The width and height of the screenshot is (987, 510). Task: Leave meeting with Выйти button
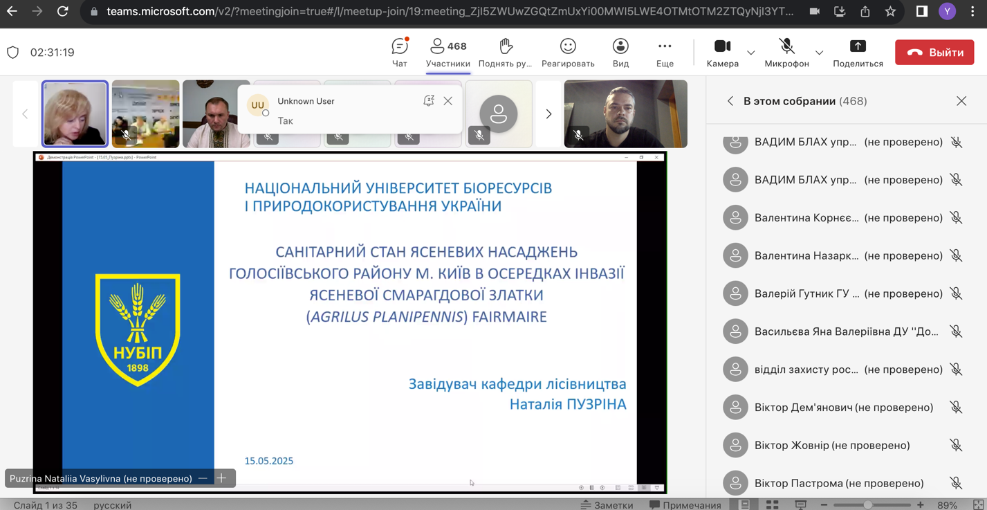pos(934,53)
